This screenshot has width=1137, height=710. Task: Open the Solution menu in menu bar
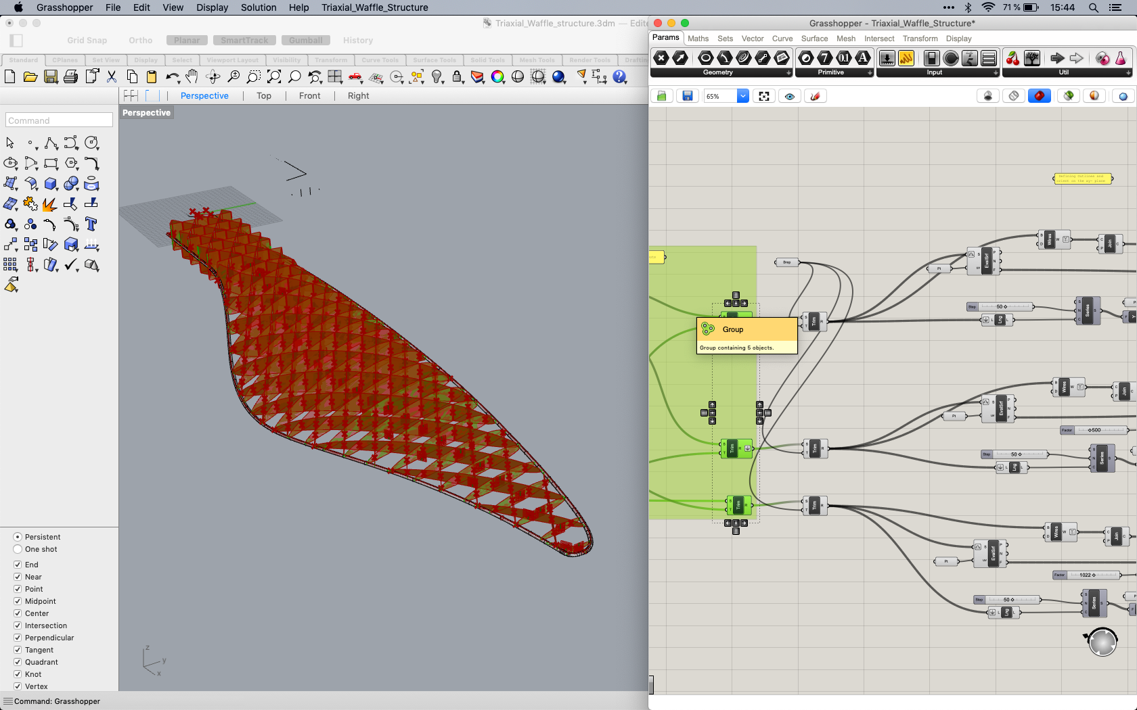pyautogui.click(x=259, y=7)
